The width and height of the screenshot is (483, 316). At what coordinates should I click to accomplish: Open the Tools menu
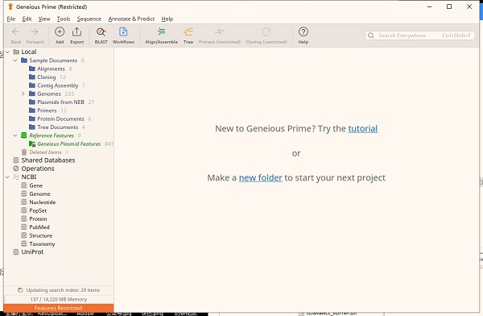tap(64, 19)
